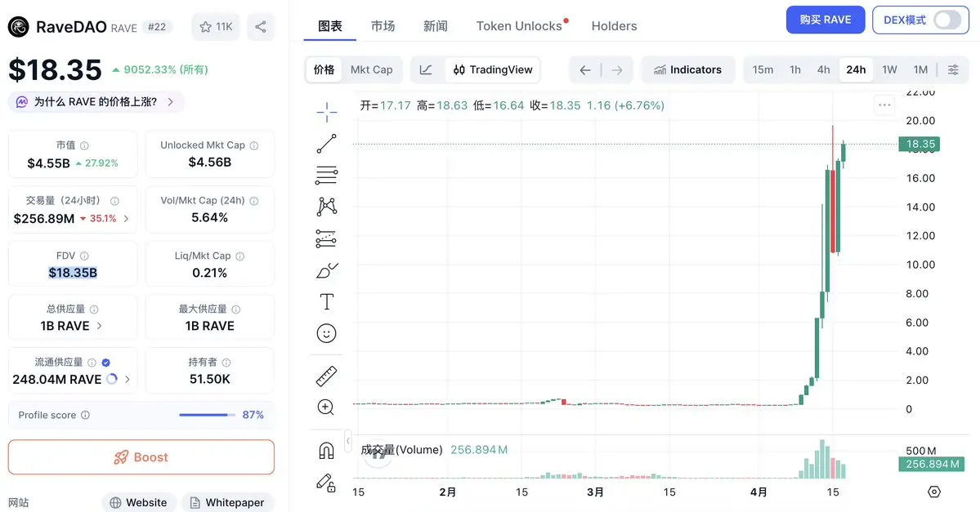This screenshot has width=980, height=512.
Task: Pick the text annotation tool
Action: coord(326,302)
